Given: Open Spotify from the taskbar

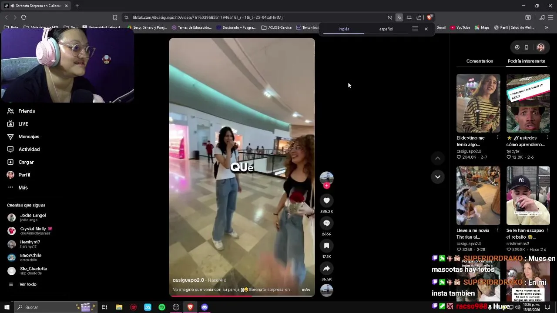Looking at the screenshot, I should [162, 307].
